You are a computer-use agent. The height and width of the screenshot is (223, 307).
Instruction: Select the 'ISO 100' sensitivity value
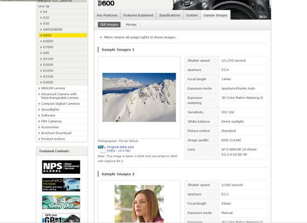[228, 112]
